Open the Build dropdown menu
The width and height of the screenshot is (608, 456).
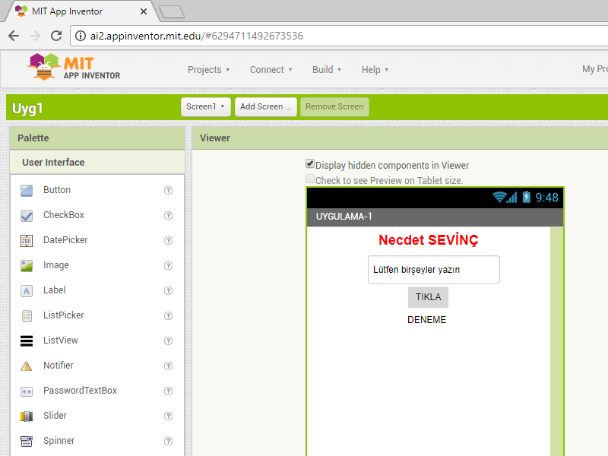[327, 70]
